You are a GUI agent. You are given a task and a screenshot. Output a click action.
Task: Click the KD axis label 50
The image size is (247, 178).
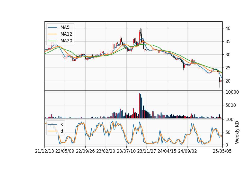coord(228,132)
